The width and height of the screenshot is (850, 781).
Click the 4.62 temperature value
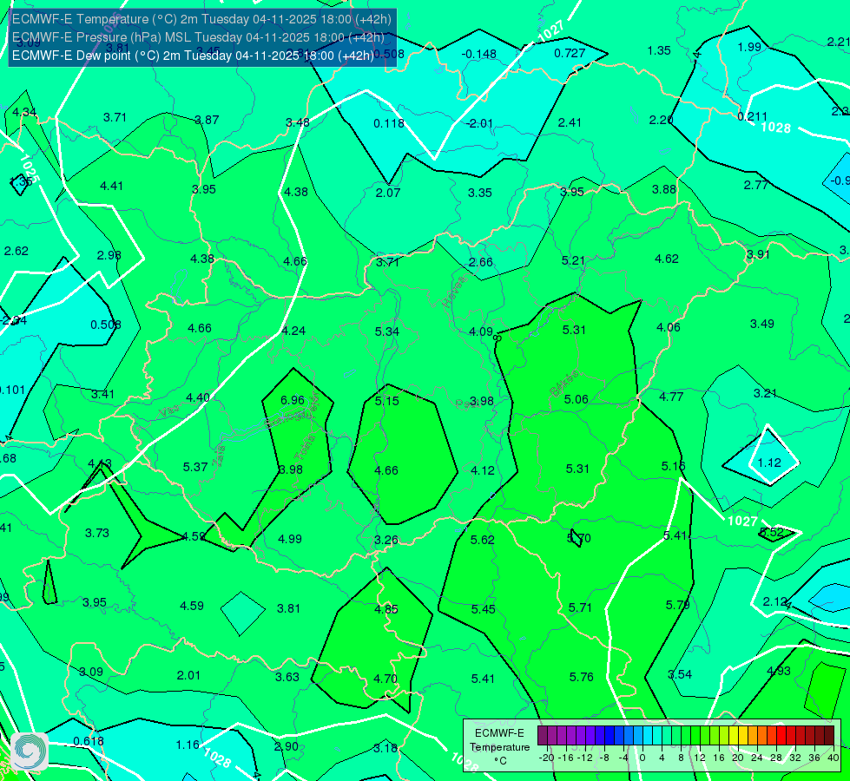pos(666,259)
